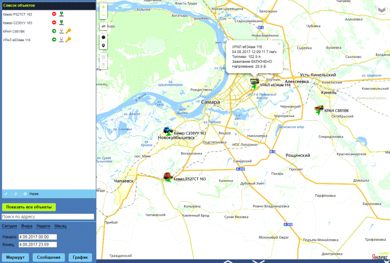Click the green moving arrow icon for КРАН С881ВК
Viewport: 390px width, 263px height.
click(x=54, y=31)
